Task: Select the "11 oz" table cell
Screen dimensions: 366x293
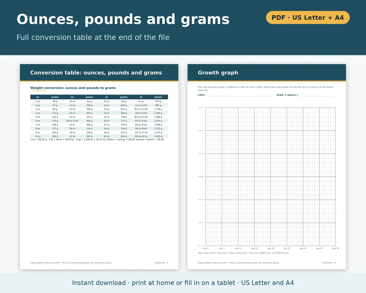Action: tap(72, 101)
